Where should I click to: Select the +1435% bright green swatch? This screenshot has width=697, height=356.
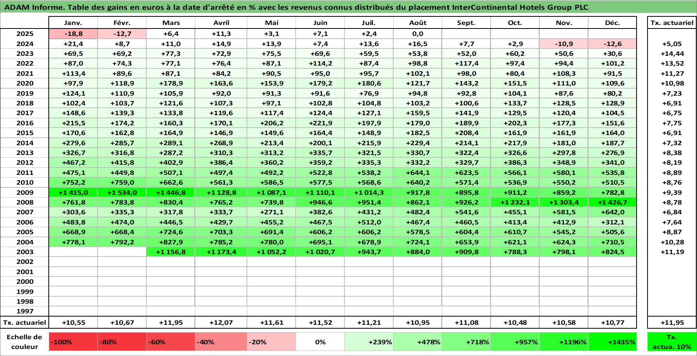612,342
